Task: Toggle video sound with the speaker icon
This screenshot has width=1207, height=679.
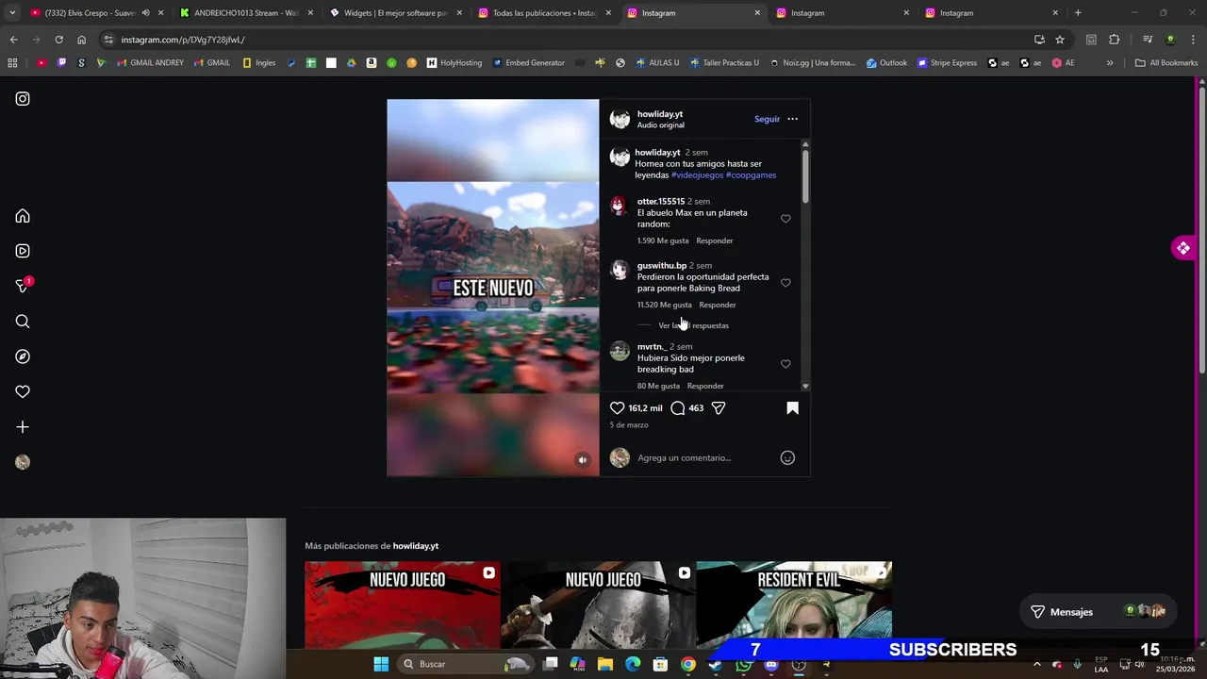Action: pos(582,460)
